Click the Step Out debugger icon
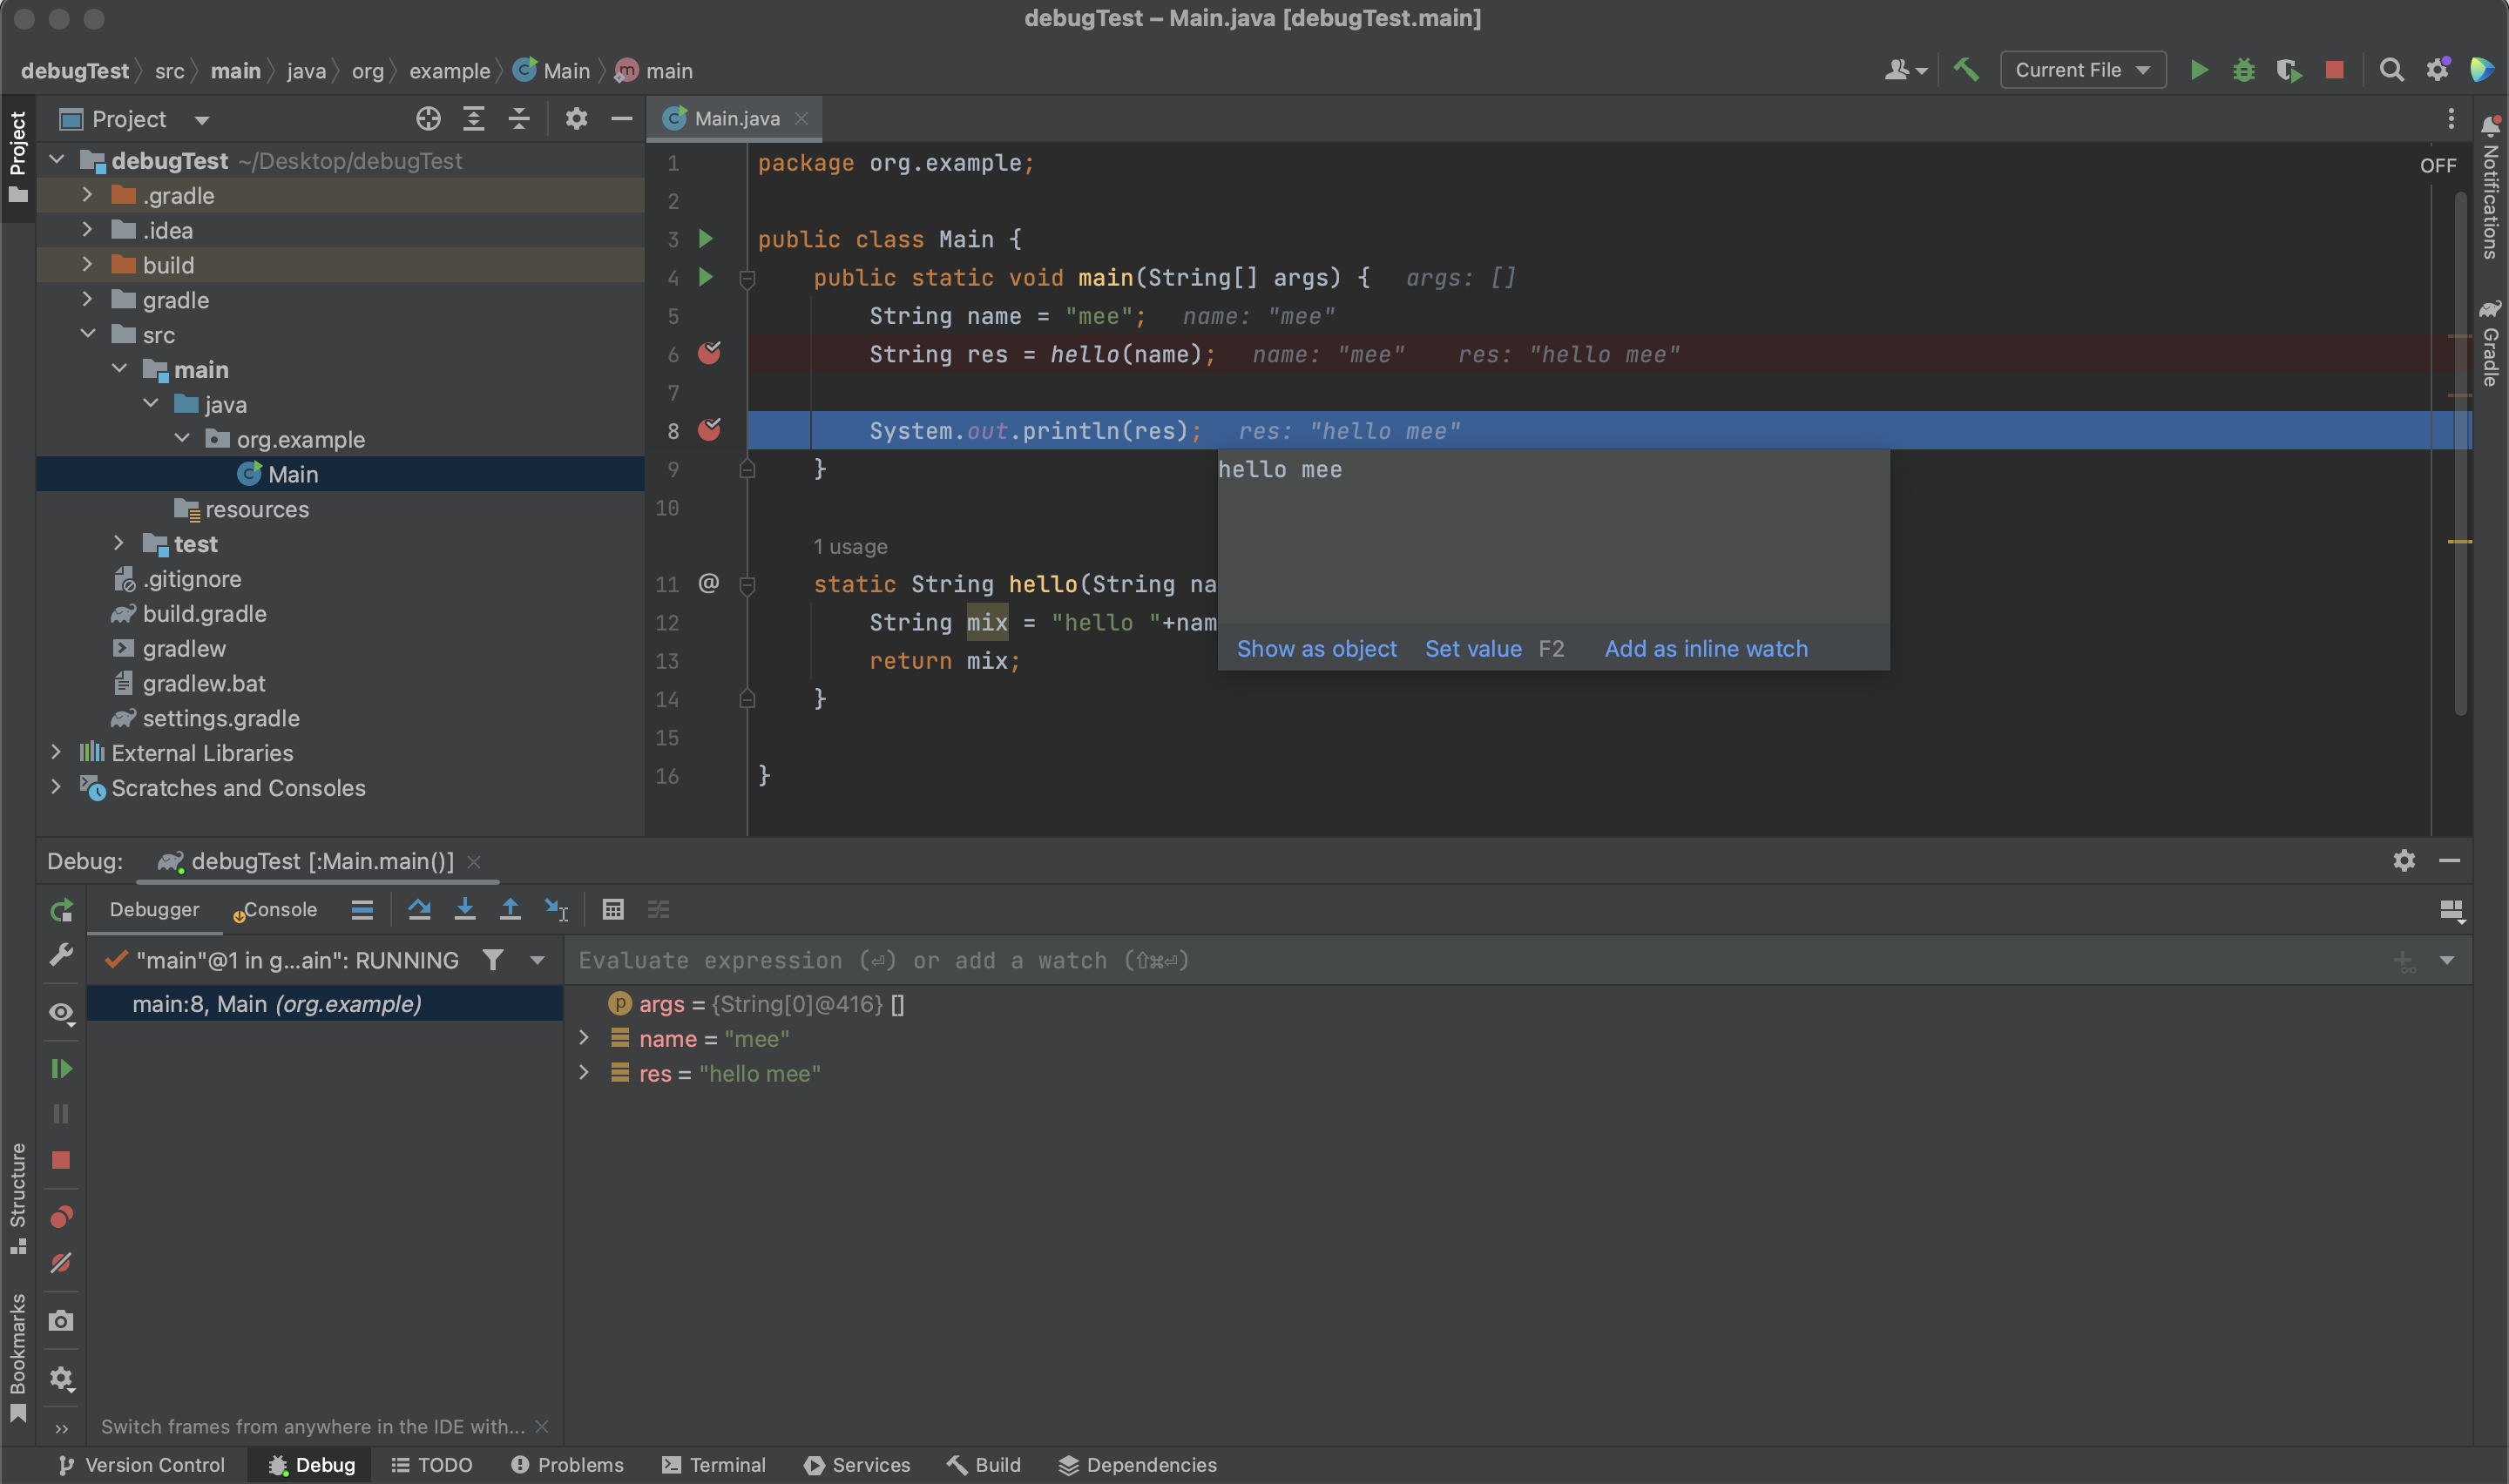 pos(510,909)
